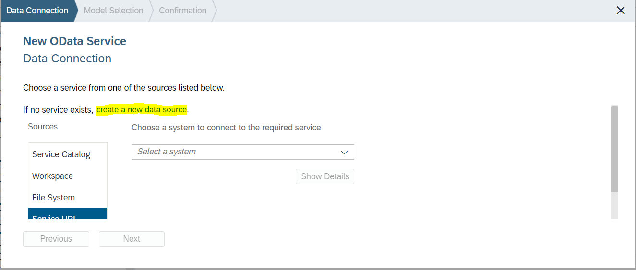Select the highlighted Service URL source
Screen dimensions: 636x270
(67, 215)
